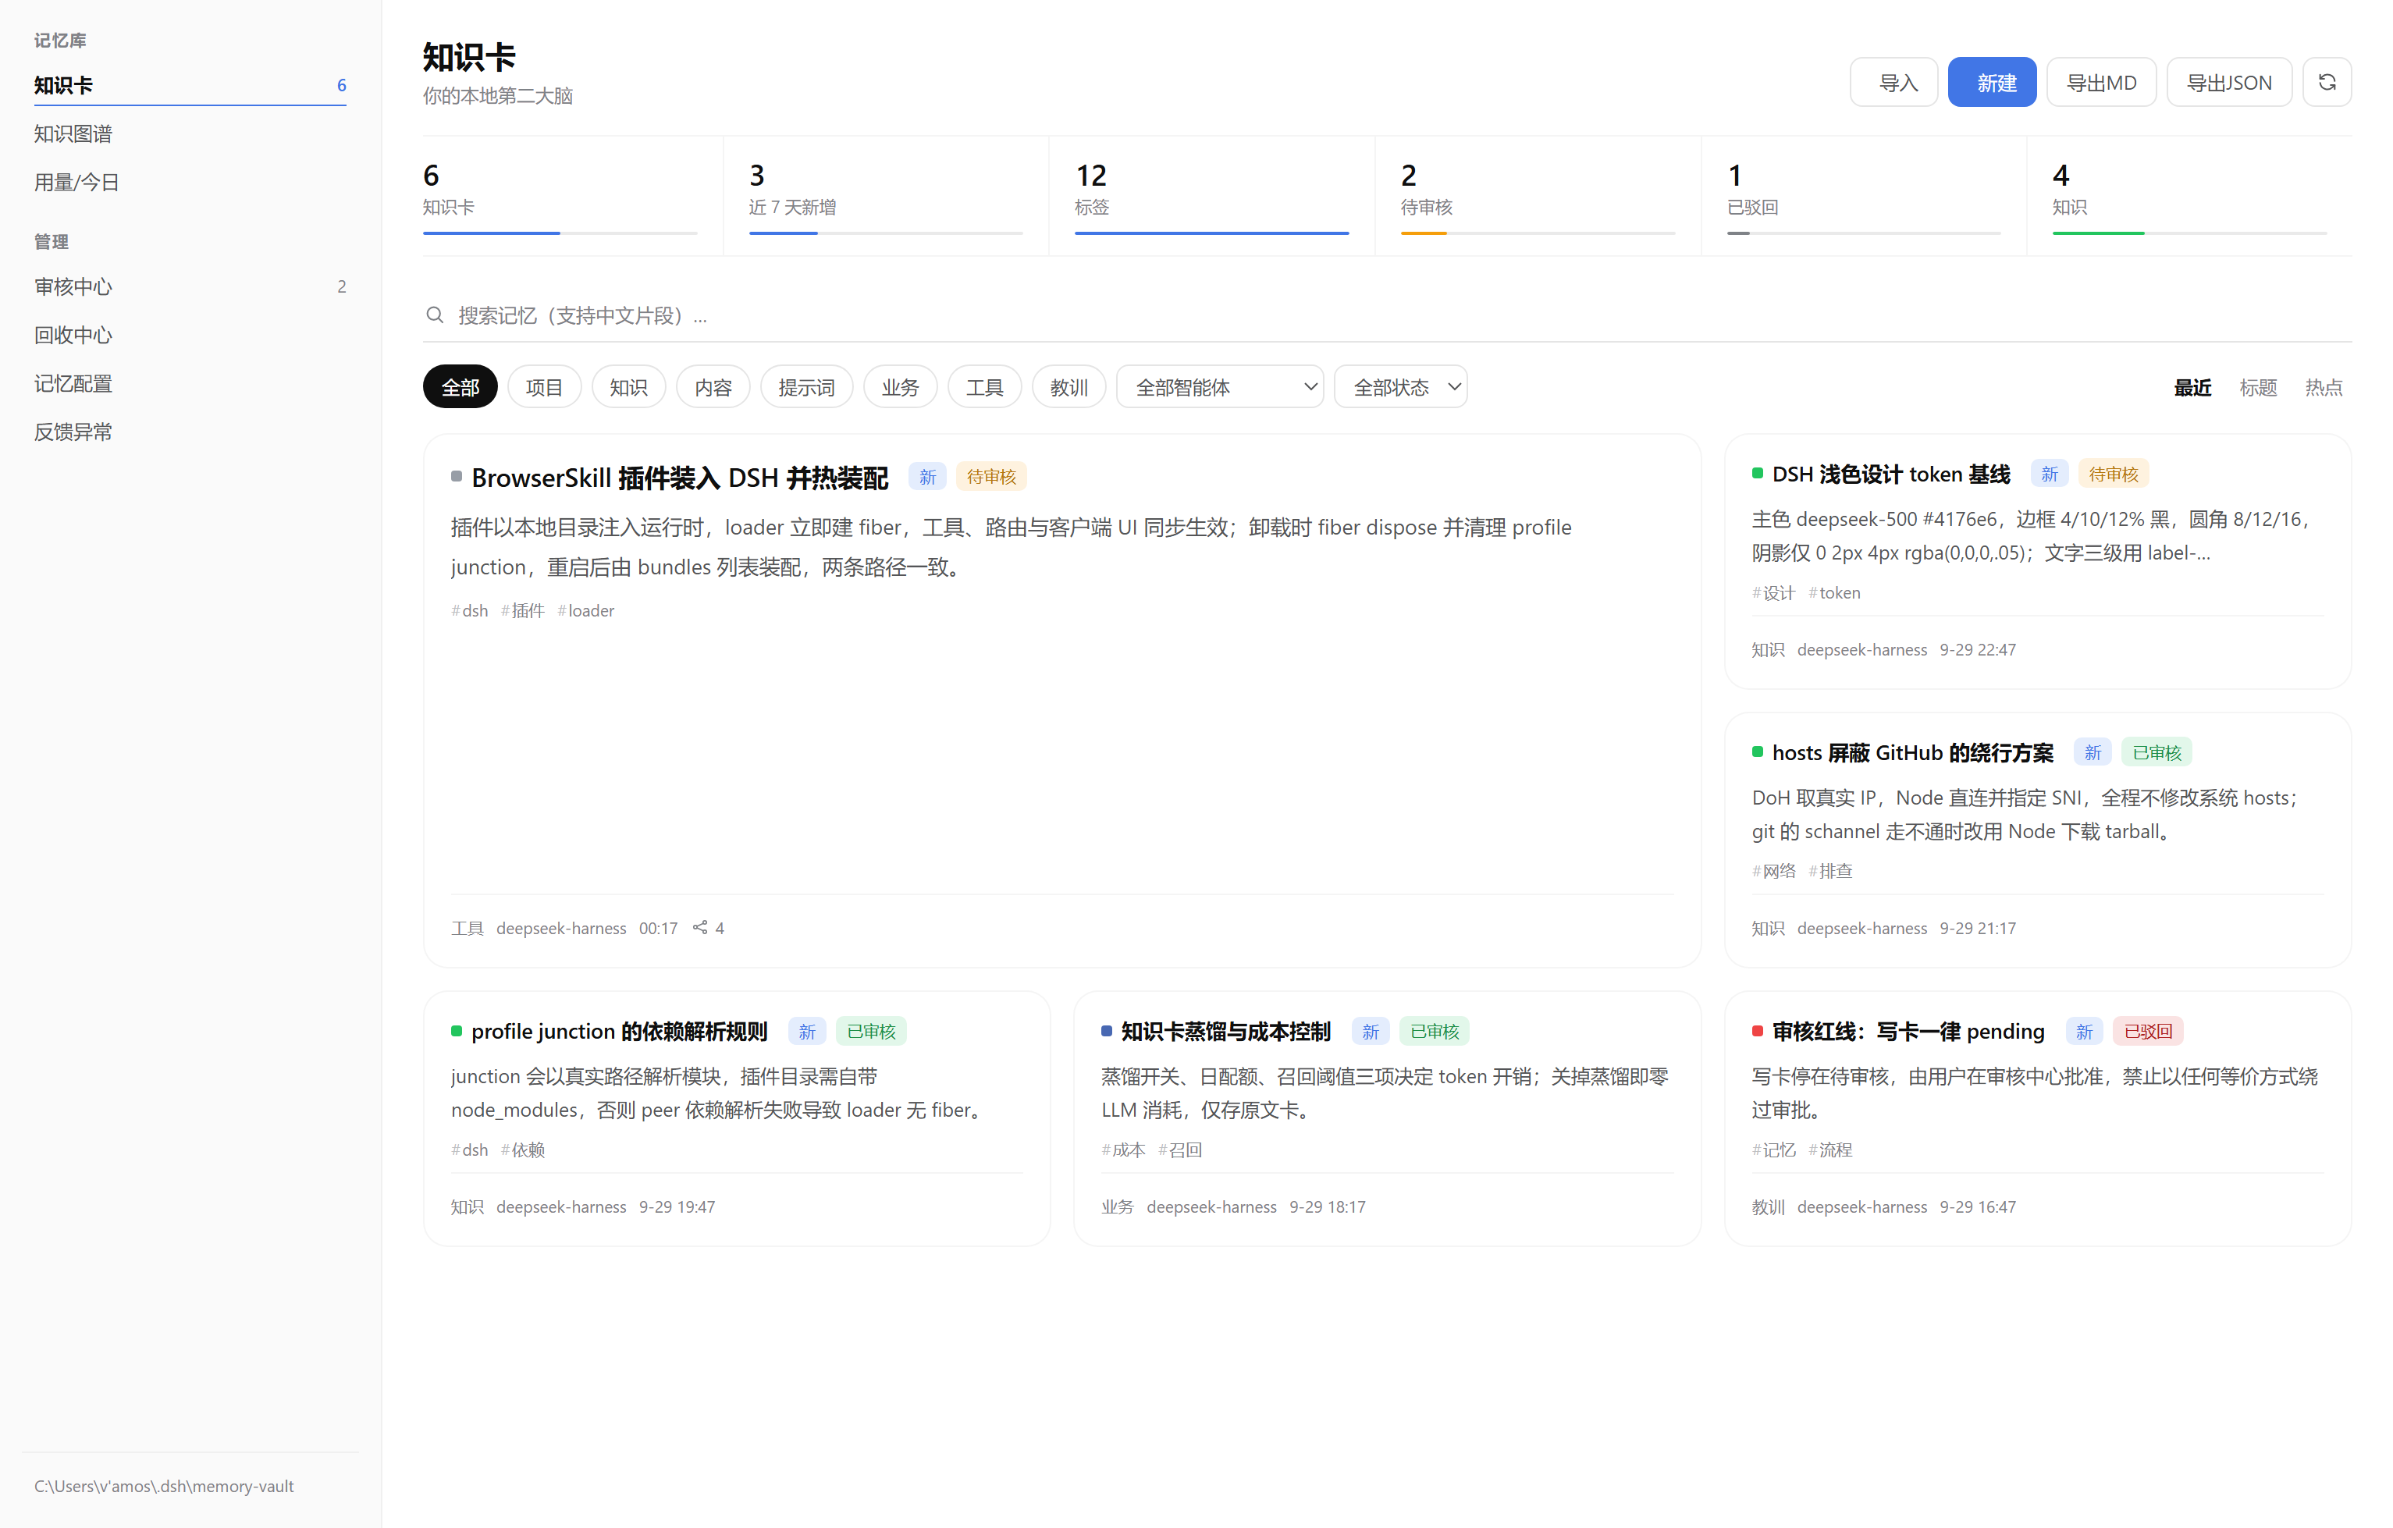Image resolution: width=2393 pixels, height=1528 pixels.
Task: Click the #loader tag
Action: [x=585, y=610]
